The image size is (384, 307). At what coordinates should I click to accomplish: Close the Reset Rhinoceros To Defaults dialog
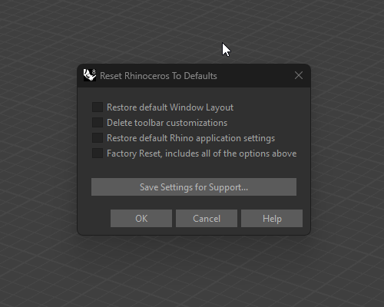pos(299,75)
